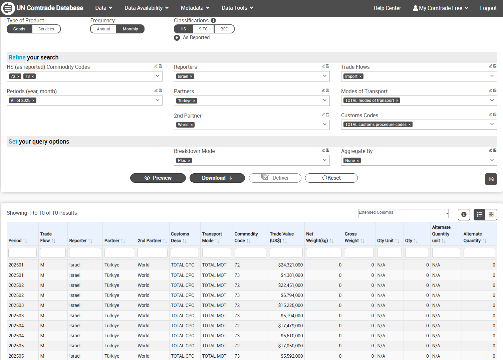The height and width of the screenshot is (360, 503).
Task: Open the Data Availability menu
Action: click(x=147, y=8)
